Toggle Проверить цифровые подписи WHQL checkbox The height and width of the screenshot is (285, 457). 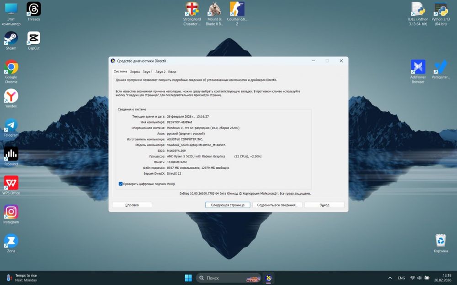click(x=120, y=184)
